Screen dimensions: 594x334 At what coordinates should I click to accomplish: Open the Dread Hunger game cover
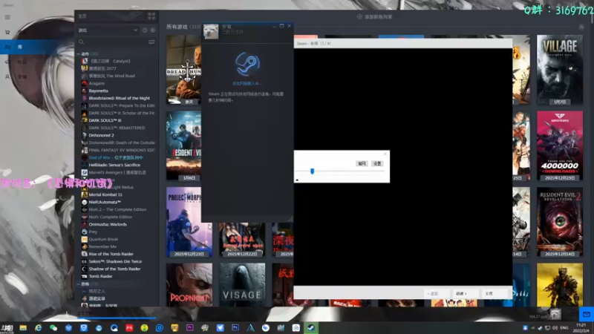[x=183, y=70]
